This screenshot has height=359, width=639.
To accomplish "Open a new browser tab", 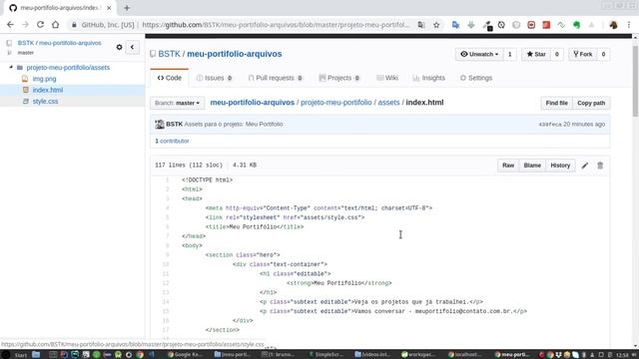I will (127, 8).
